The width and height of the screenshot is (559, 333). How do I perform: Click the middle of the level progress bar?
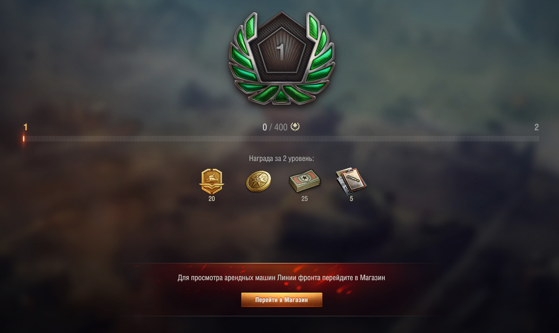click(x=281, y=138)
